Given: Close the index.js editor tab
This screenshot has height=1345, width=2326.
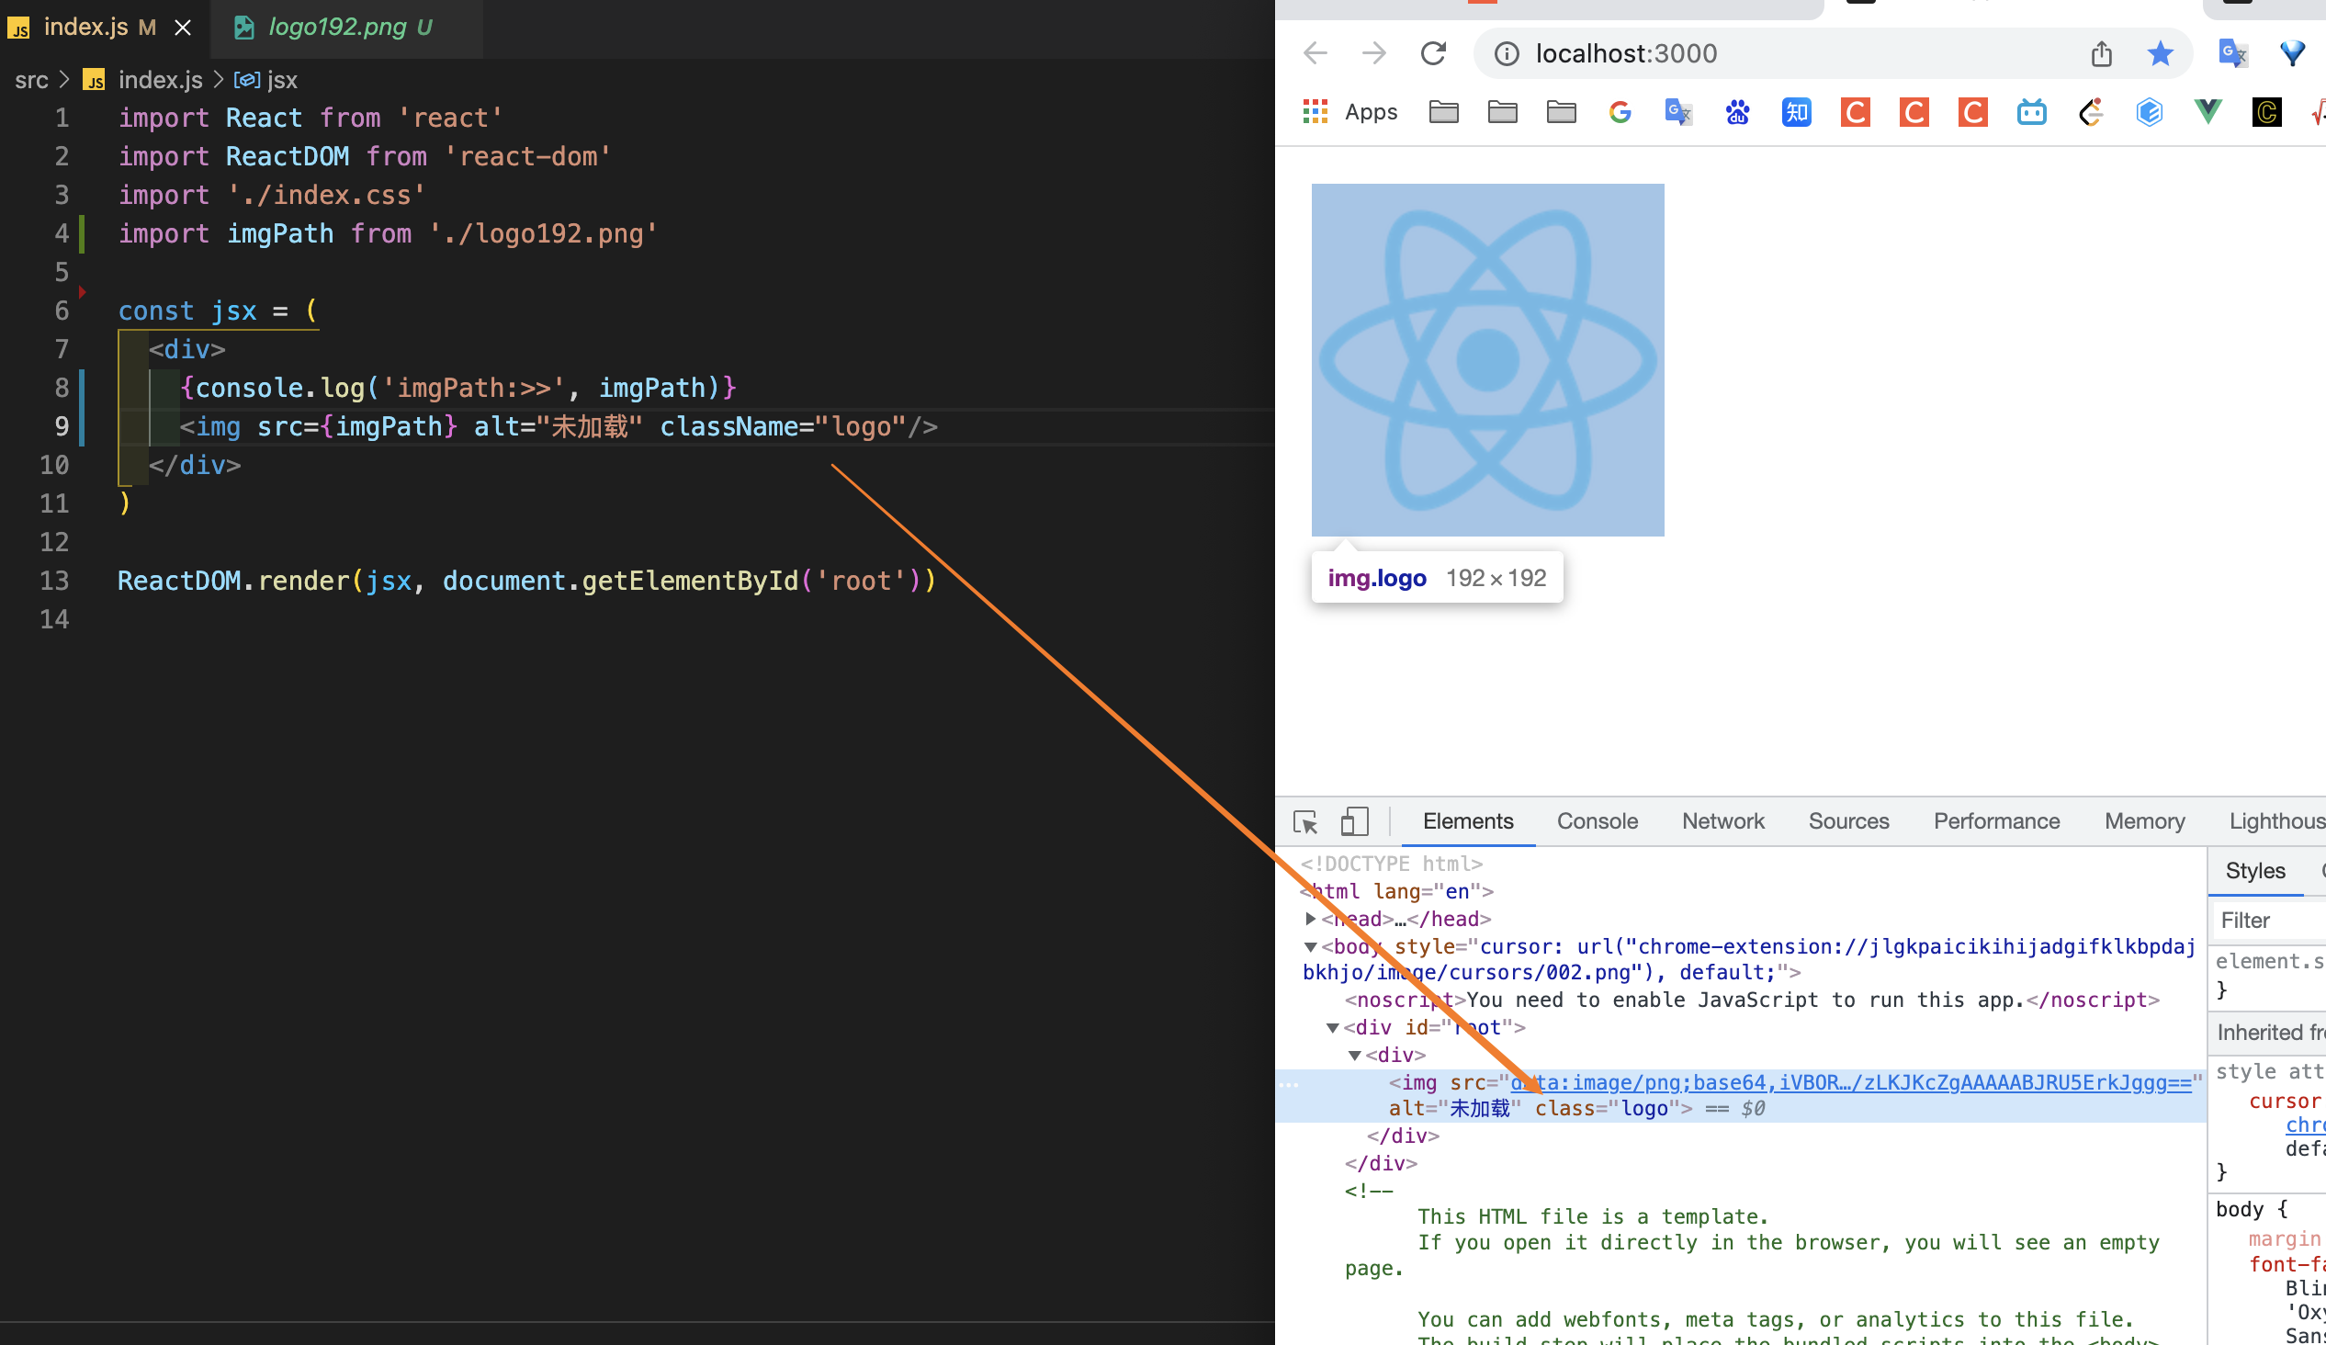Looking at the screenshot, I should pyautogui.click(x=183, y=28).
